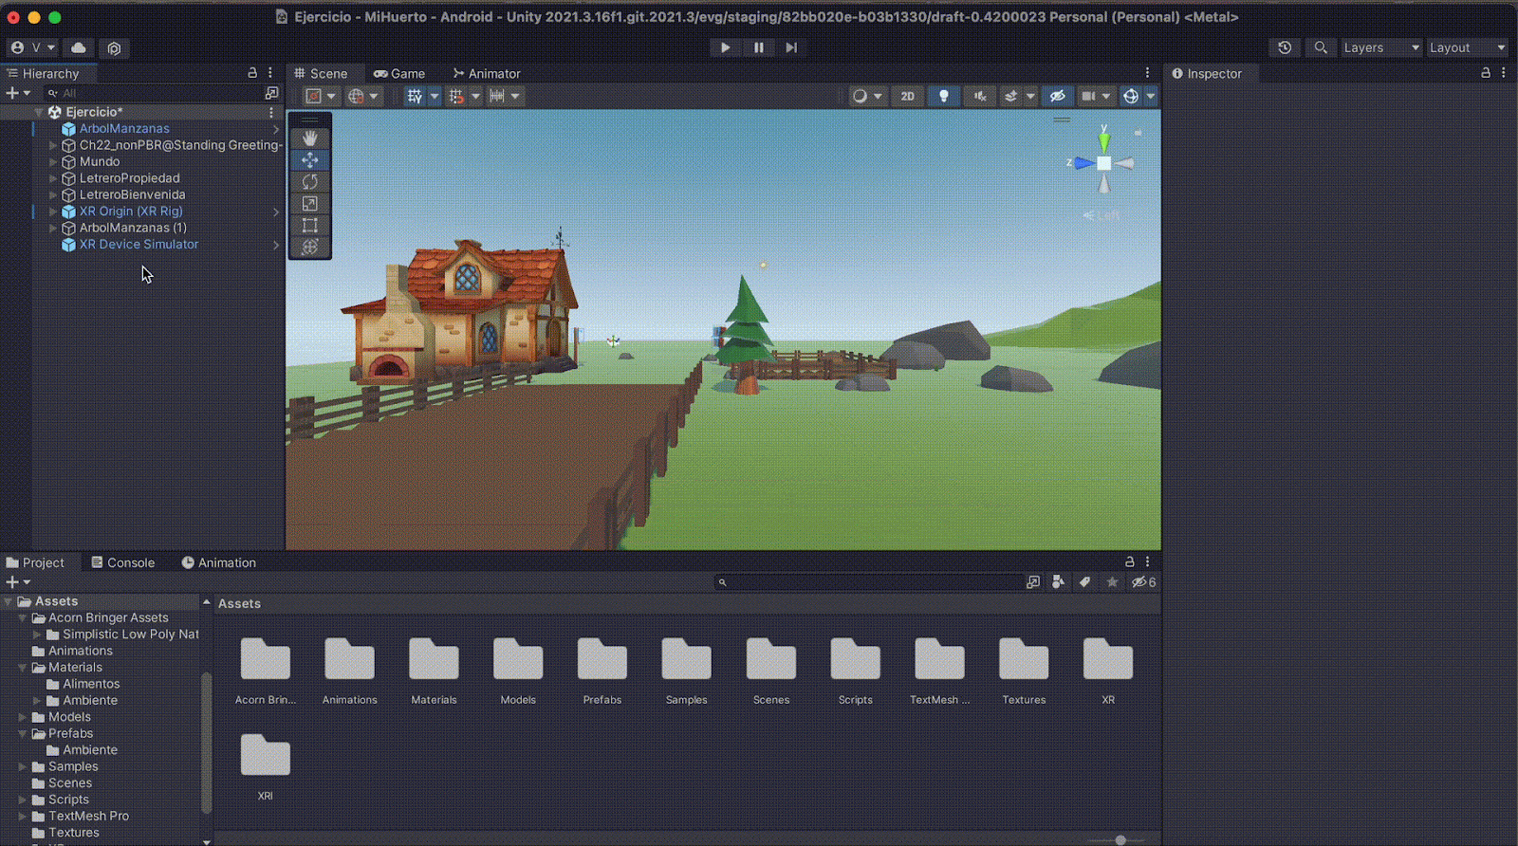The image size is (1518, 846).
Task: Switch to the Console tab
Action: coord(122,562)
